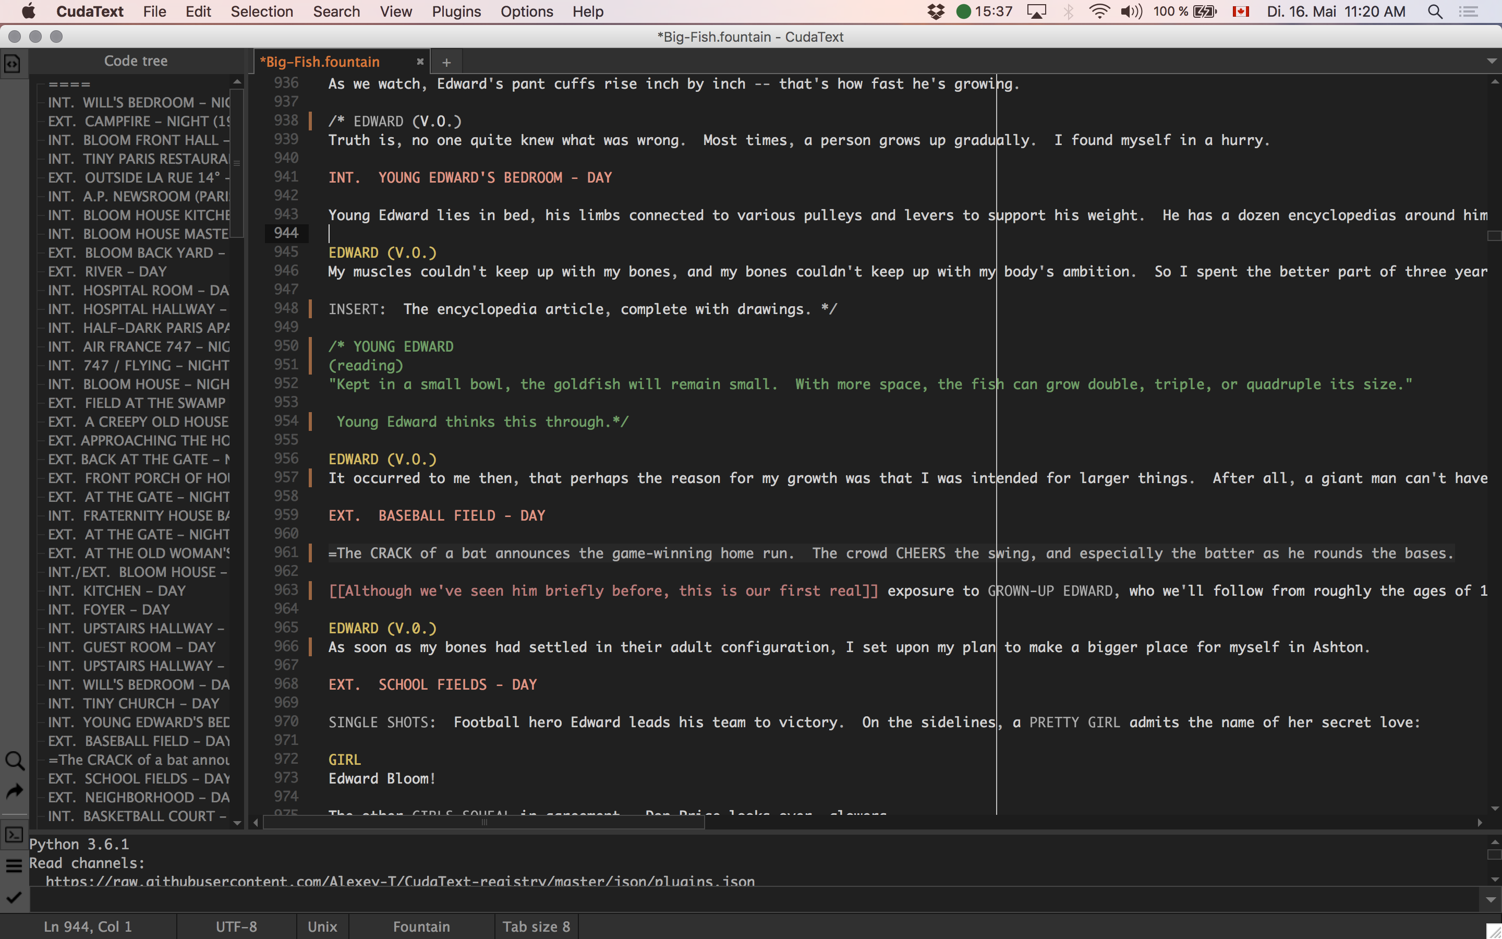Click the Find magnifier sidebar icon
This screenshot has width=1502, height=939.
[x=14, y=761]
